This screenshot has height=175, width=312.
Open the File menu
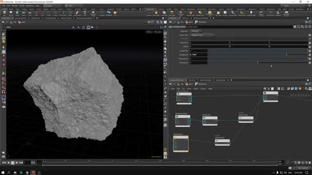pyautogui.click(x=4, y=6)
